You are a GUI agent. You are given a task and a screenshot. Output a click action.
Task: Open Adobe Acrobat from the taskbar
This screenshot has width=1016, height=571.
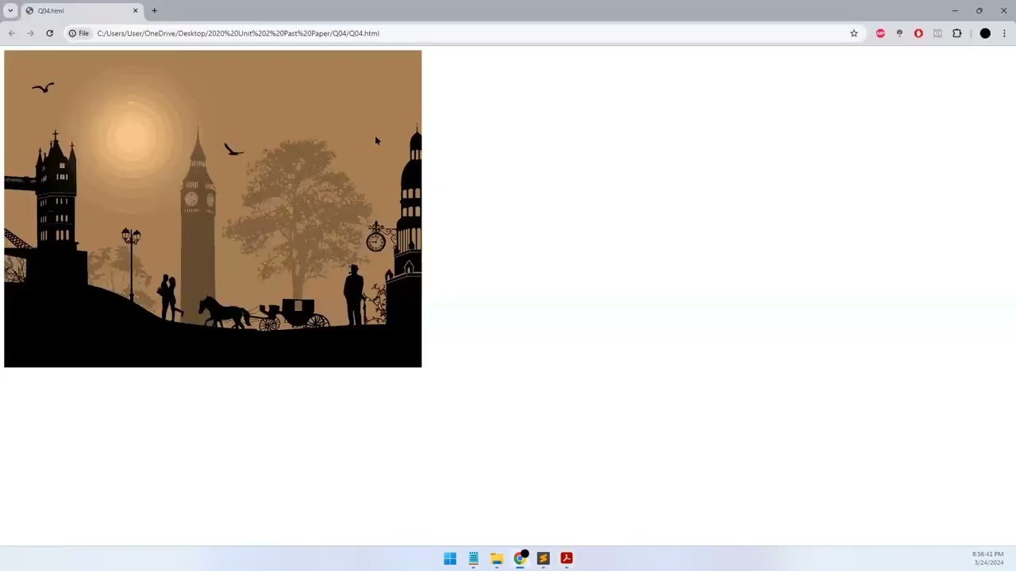point(567,558)
